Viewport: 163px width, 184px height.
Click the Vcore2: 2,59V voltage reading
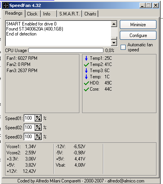click(21, 153)
